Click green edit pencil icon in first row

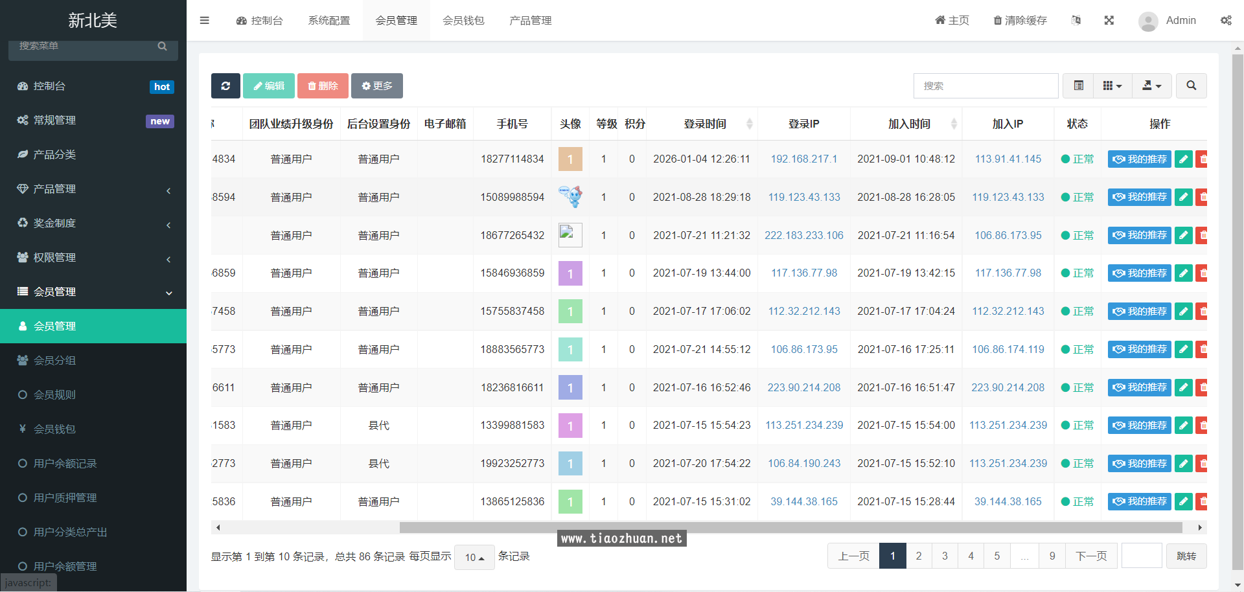[x=1183, y=159]
